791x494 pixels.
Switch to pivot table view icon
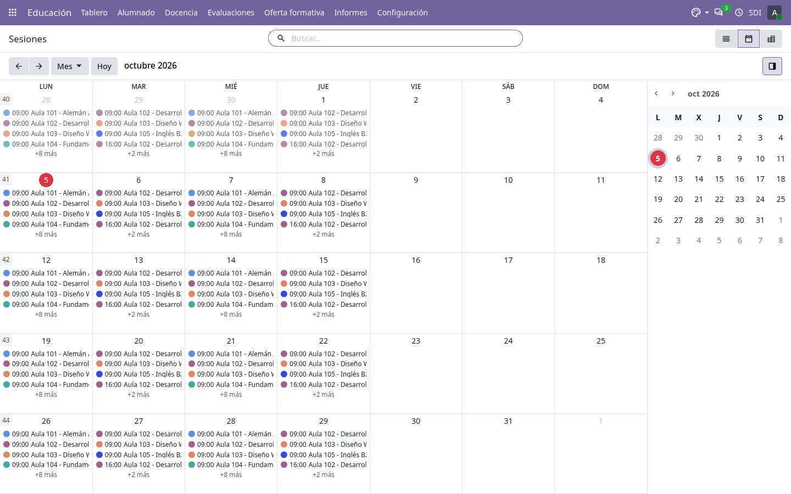pyautogui.click(x=771, y=38)
